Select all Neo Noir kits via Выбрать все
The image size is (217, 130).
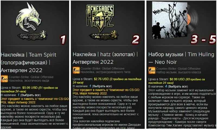[x=178, y=87]
